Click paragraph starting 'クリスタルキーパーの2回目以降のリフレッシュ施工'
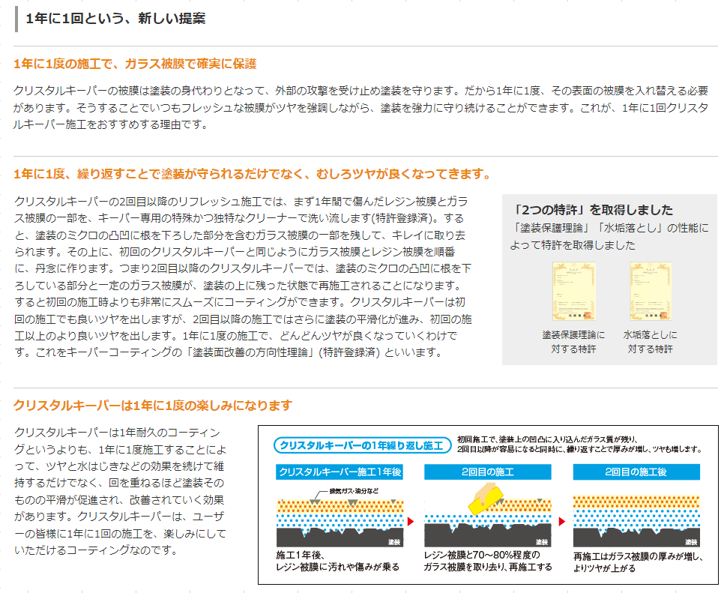The width and height of the screenshot is (727, 593). 244,277
